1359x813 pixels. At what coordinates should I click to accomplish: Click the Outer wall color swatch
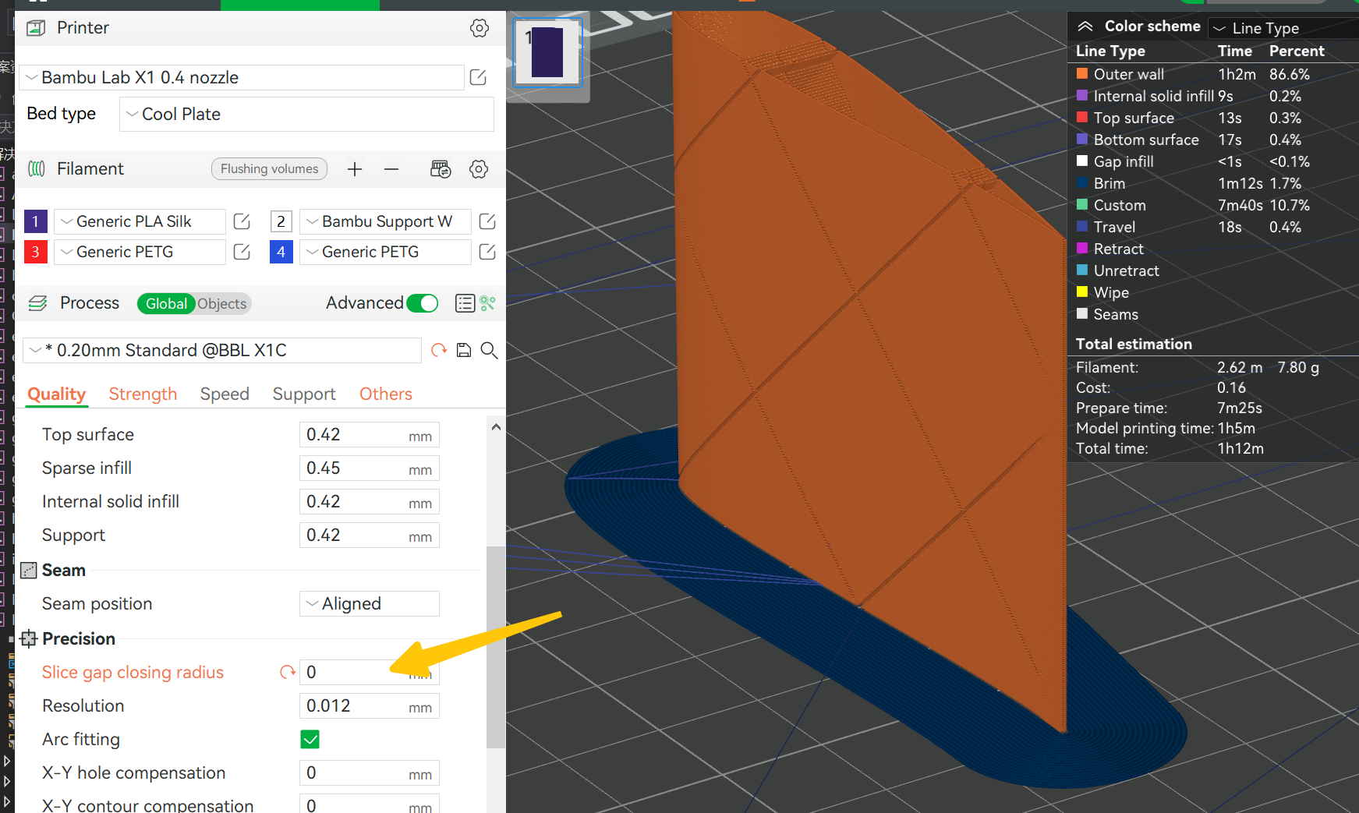click(x=1081, y=74)
